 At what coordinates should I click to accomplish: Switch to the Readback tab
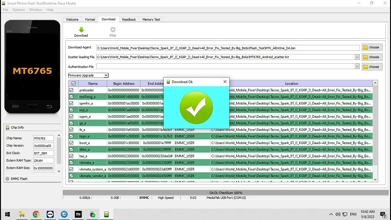tap(129, 20)
